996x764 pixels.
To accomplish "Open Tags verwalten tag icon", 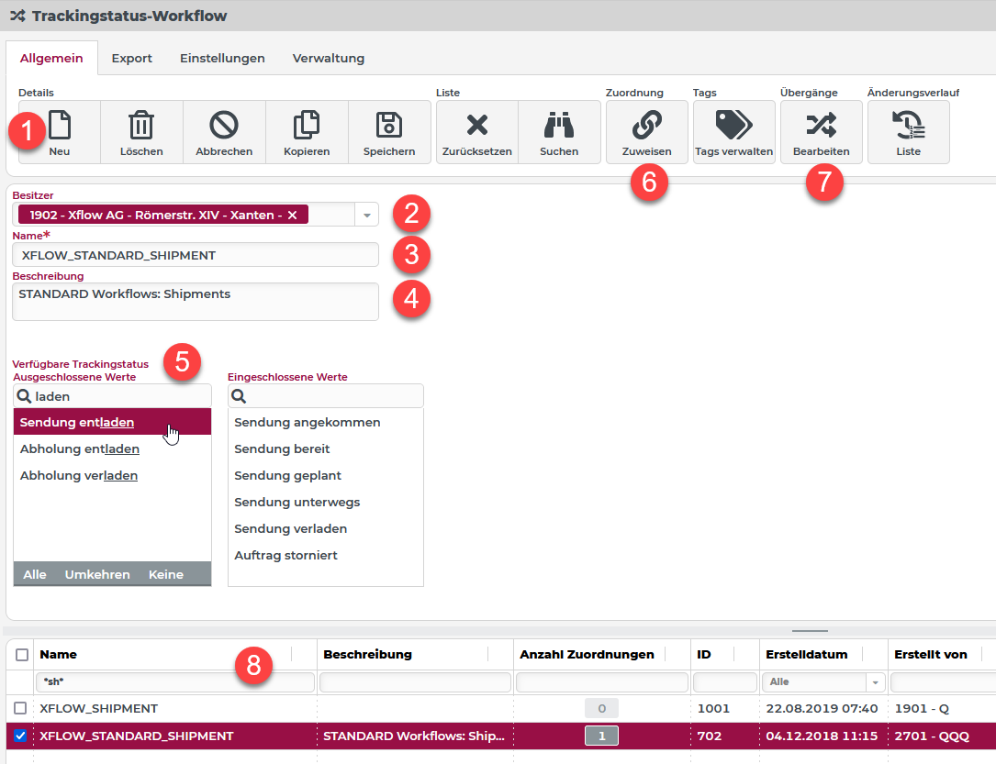I will [733, 125].
